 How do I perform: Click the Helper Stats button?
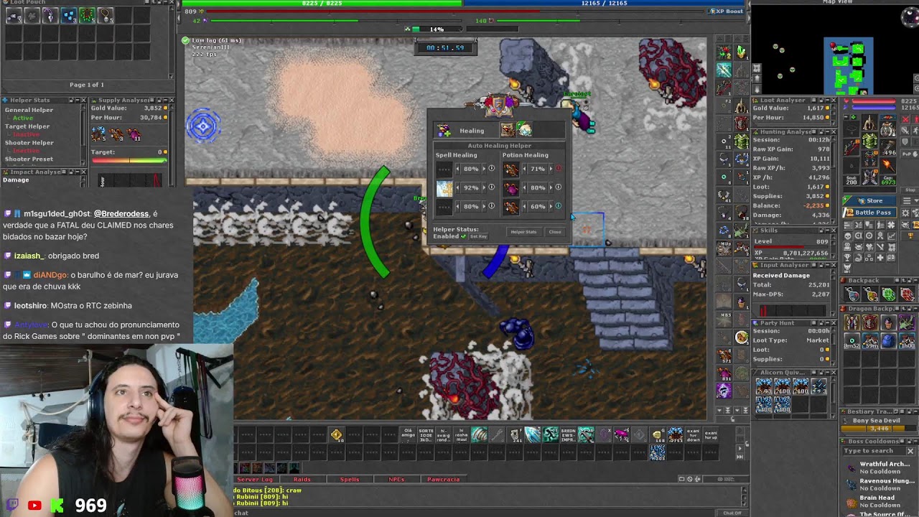523,232
